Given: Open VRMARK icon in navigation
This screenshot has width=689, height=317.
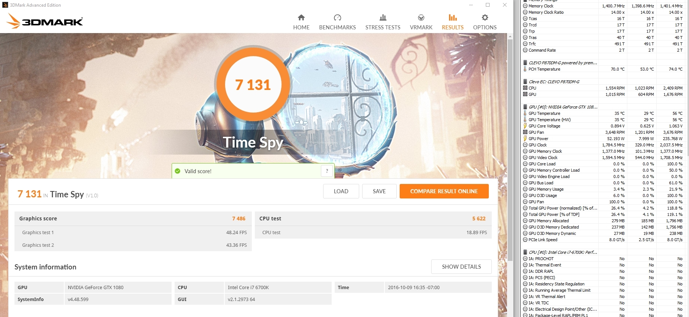Looking at the screenshot, I should click(x=421, y=17).
